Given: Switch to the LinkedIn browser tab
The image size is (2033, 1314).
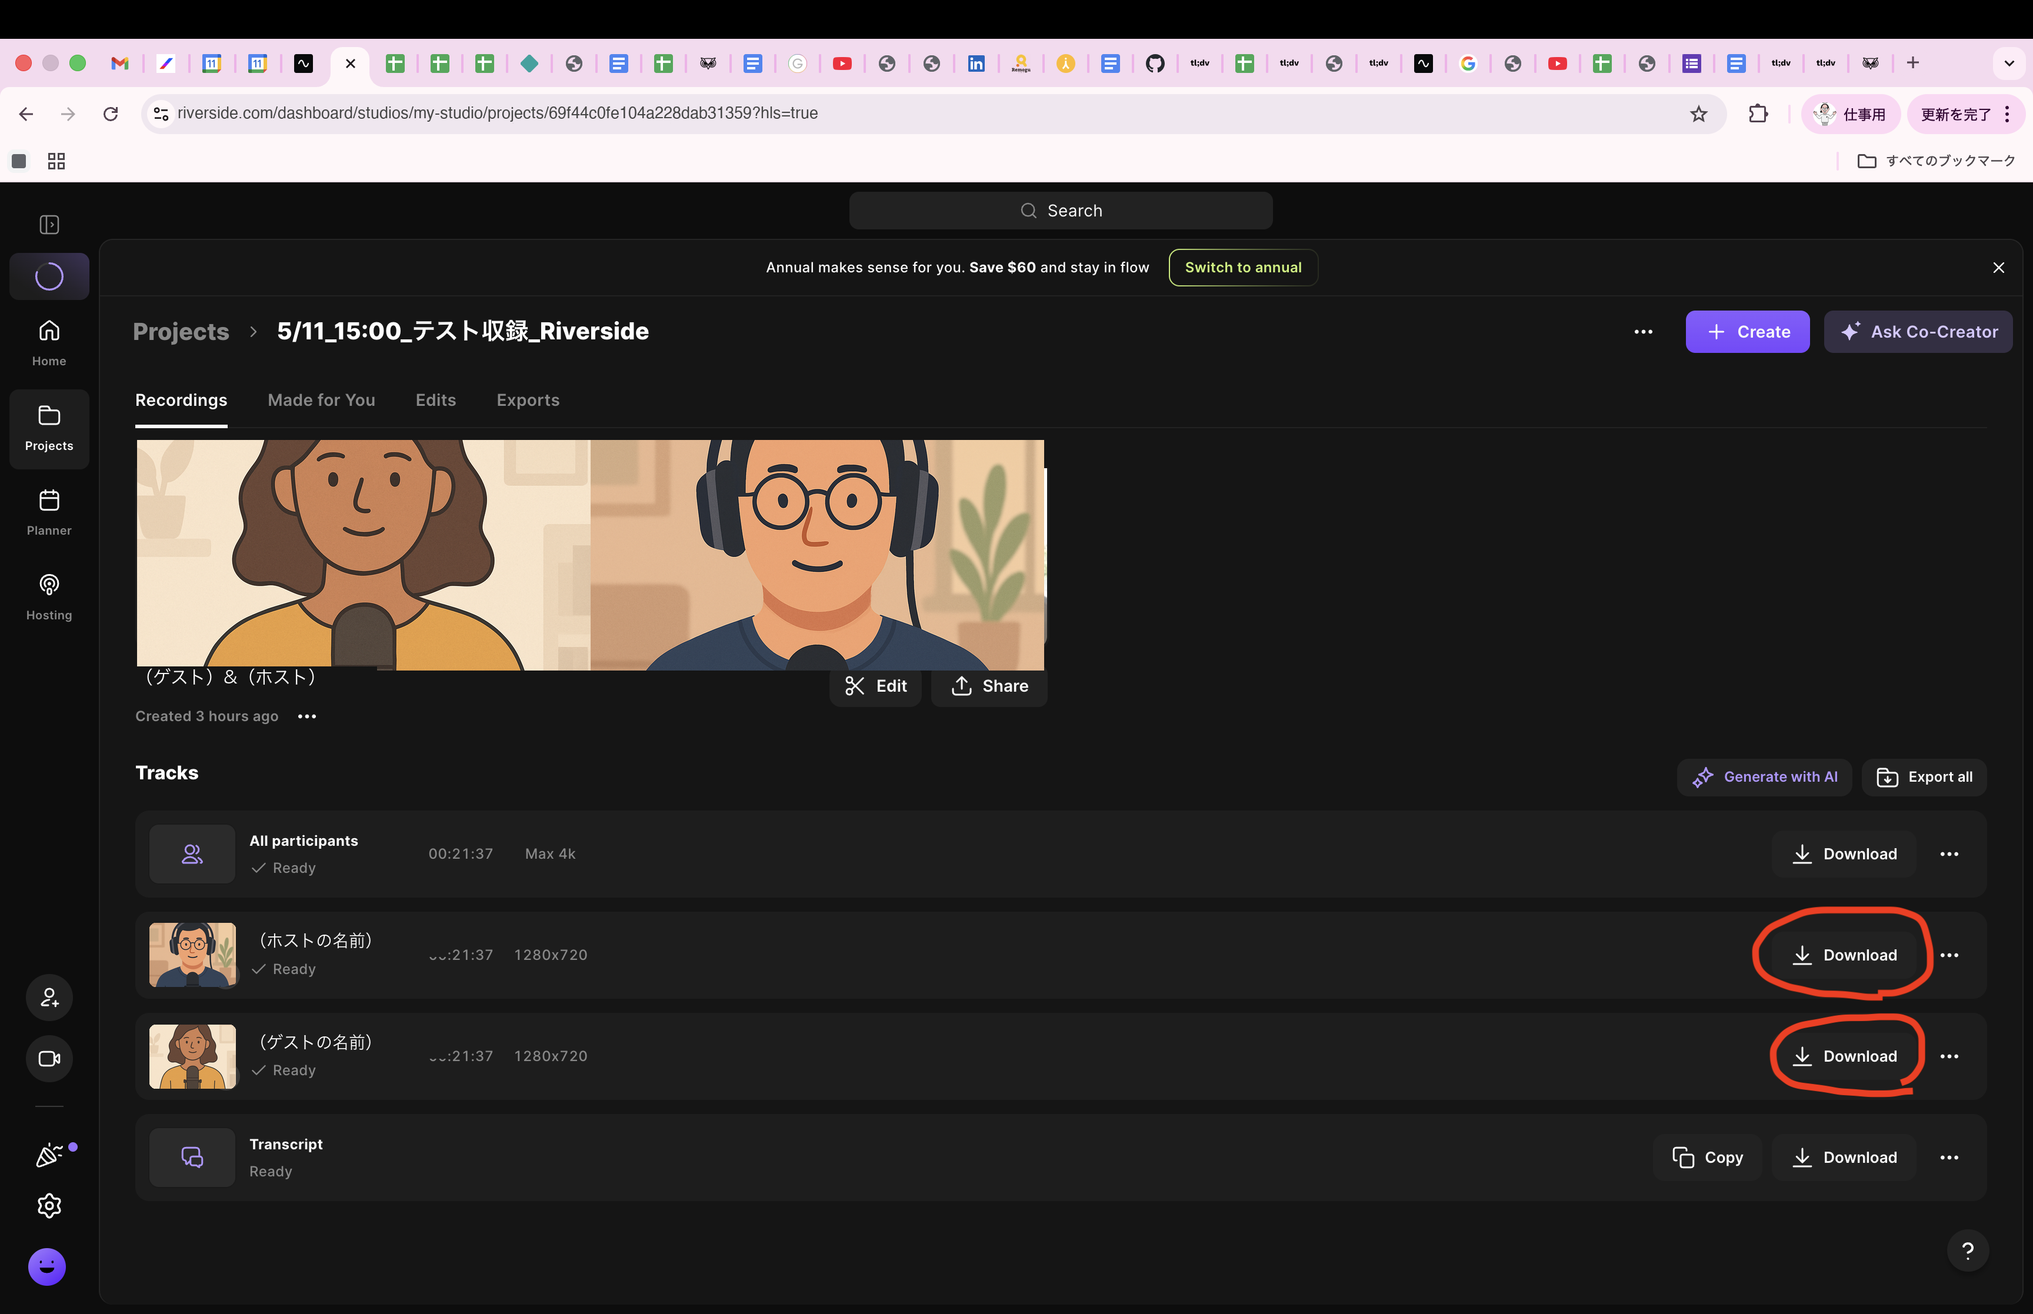Looking at the screenshot, I should pos(976,63).
